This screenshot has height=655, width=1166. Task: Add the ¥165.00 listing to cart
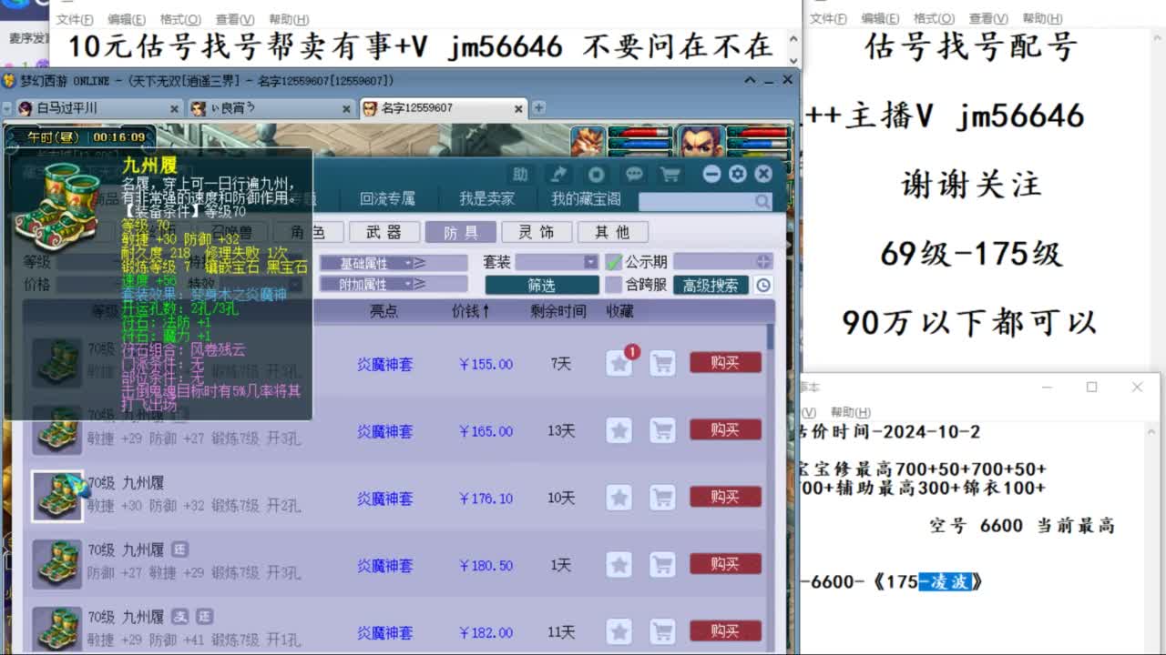(x=663, y=430)
